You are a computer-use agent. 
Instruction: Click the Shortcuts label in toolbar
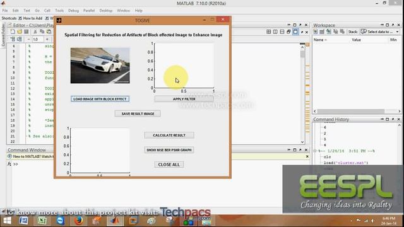coord(9,18)
